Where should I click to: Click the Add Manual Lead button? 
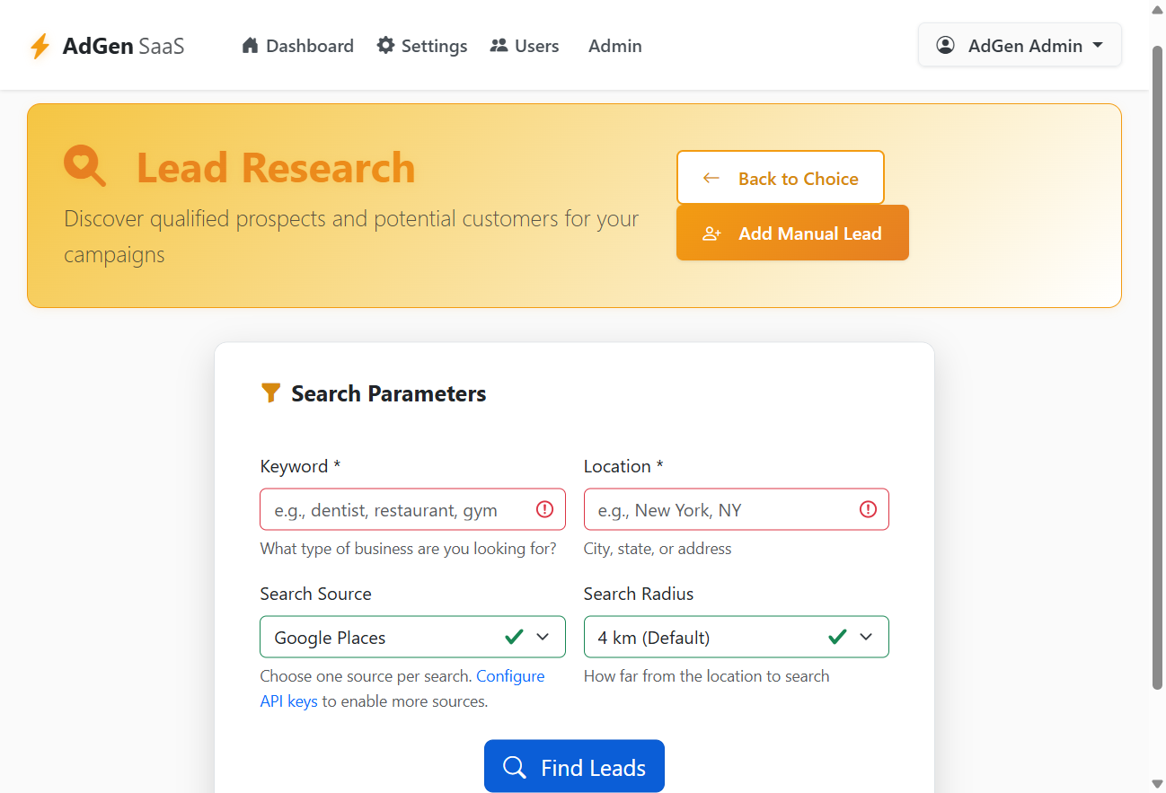click(792, 233)
